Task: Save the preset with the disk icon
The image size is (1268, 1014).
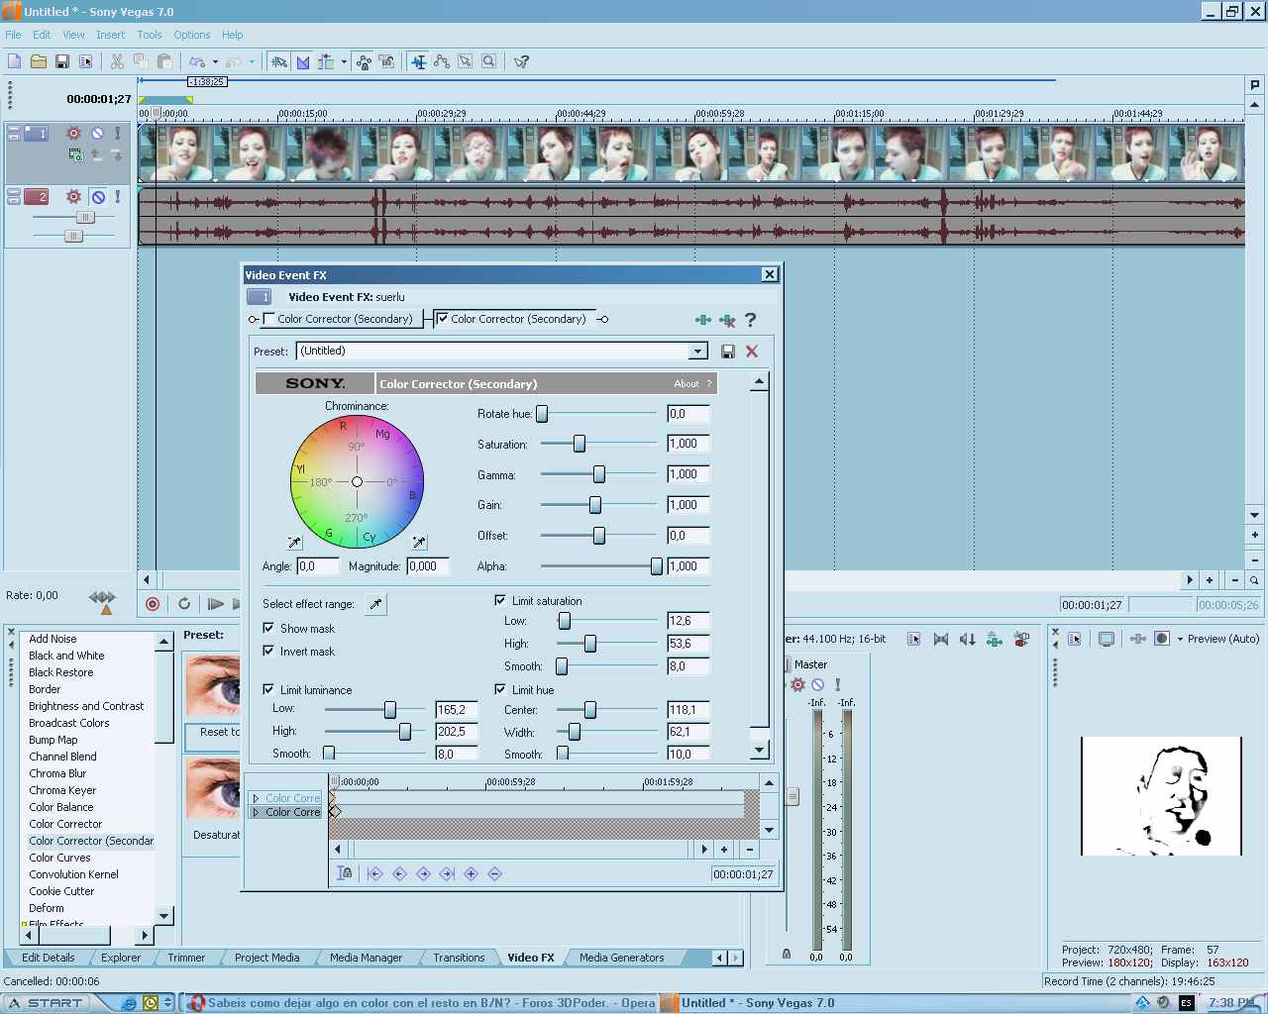Action: tap(728, 352)
